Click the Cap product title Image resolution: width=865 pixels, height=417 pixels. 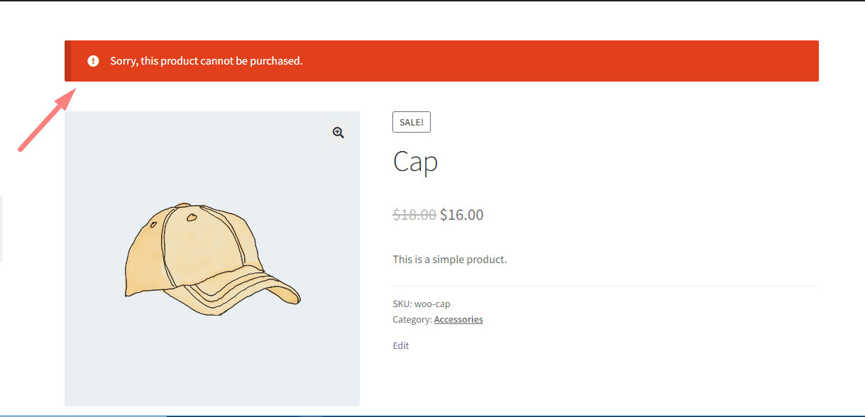pos(416,162)
